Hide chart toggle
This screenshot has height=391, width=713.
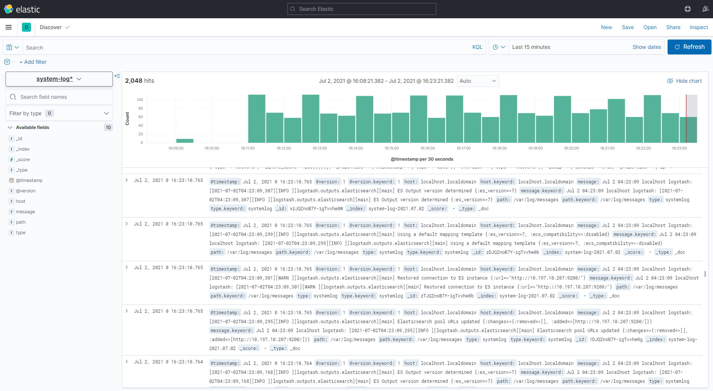pyautogui.click(x=684, y=81)
